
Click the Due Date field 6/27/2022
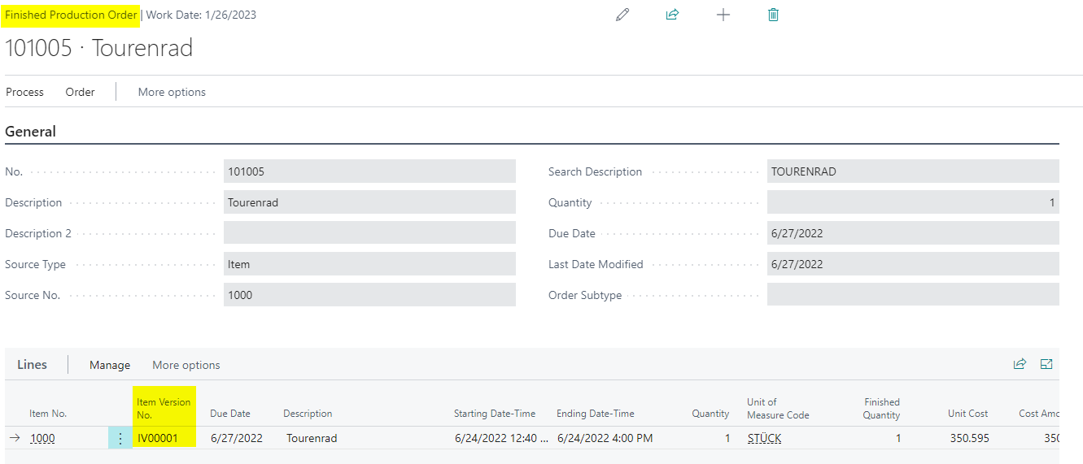[913, 233]
